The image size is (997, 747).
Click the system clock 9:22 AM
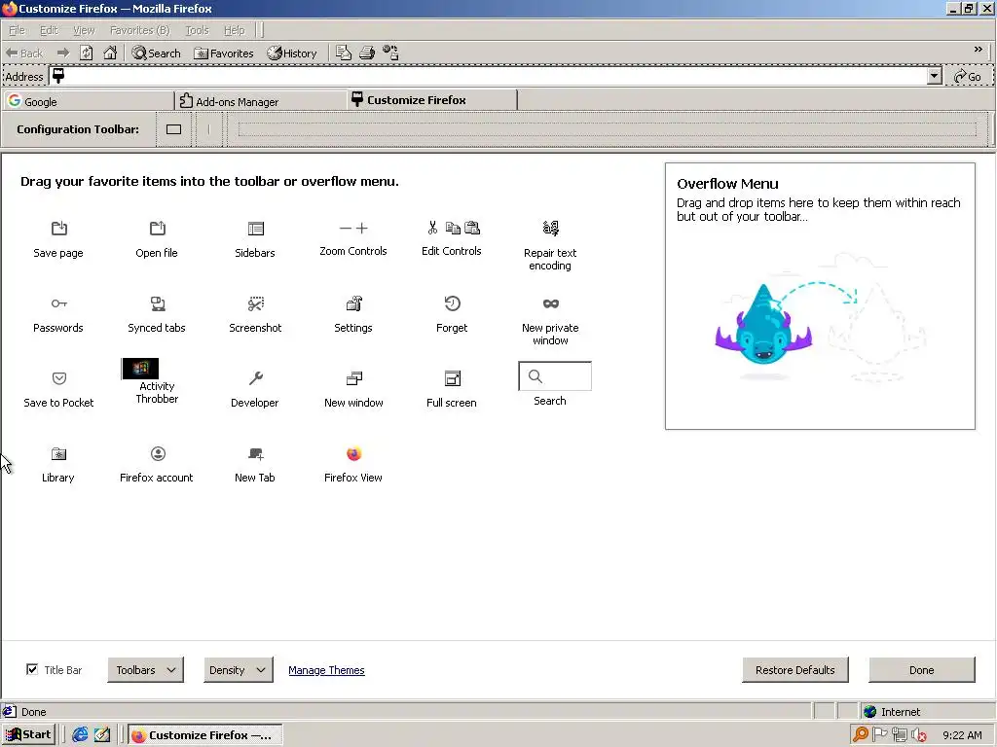pos(962,735)
